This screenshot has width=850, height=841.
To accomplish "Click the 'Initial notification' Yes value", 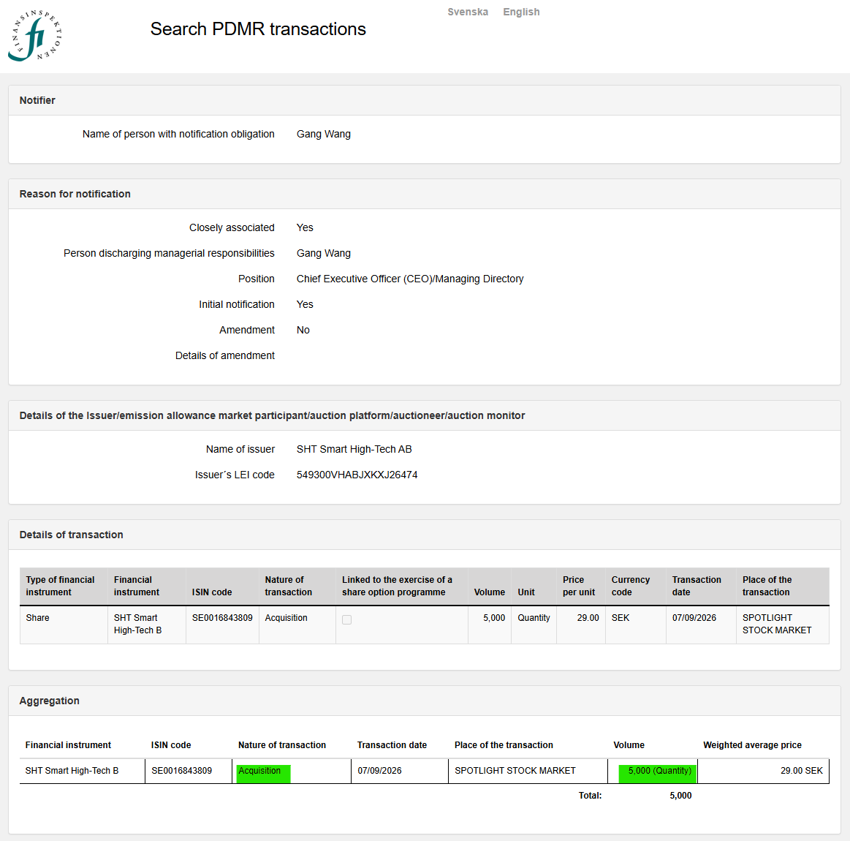I will coord(305,304).
